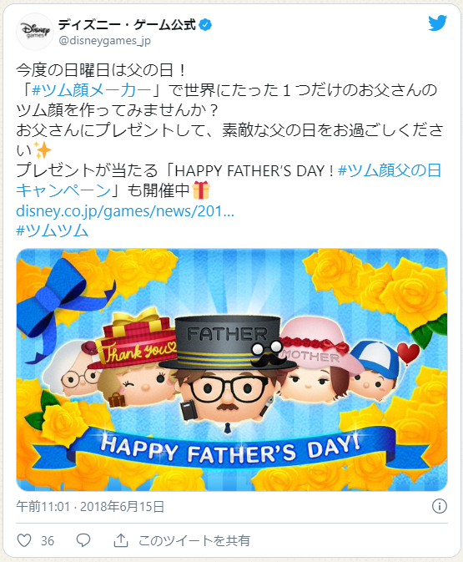Open the @disneygames_jp handle
The image size is (463, 562).
[x=104, y=41]
